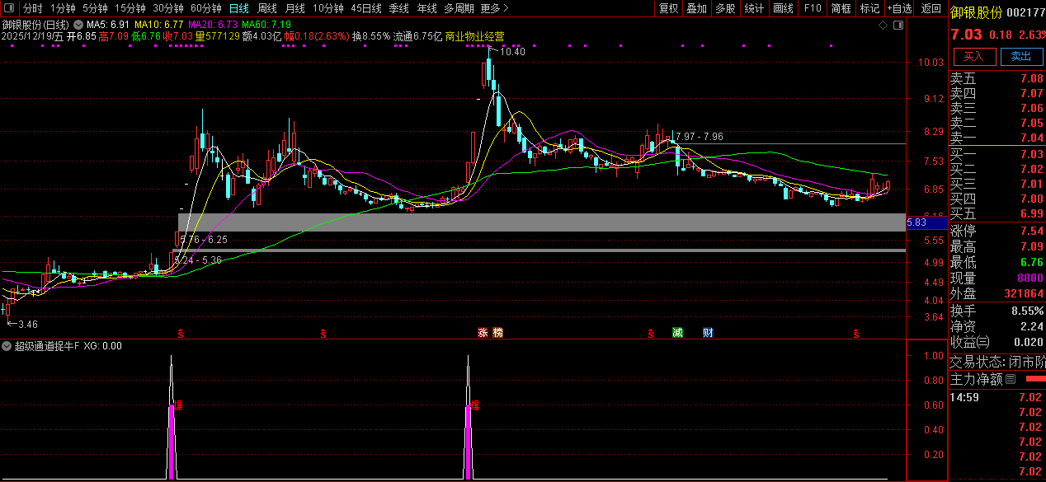Viewport: 1046px width, 482px height.
Task: Click the first red S marker on timeline
Action: (180, 334)
